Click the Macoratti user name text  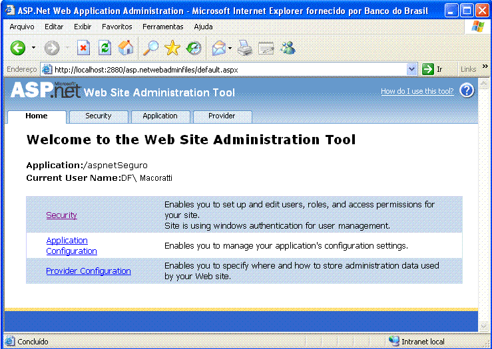156,178
